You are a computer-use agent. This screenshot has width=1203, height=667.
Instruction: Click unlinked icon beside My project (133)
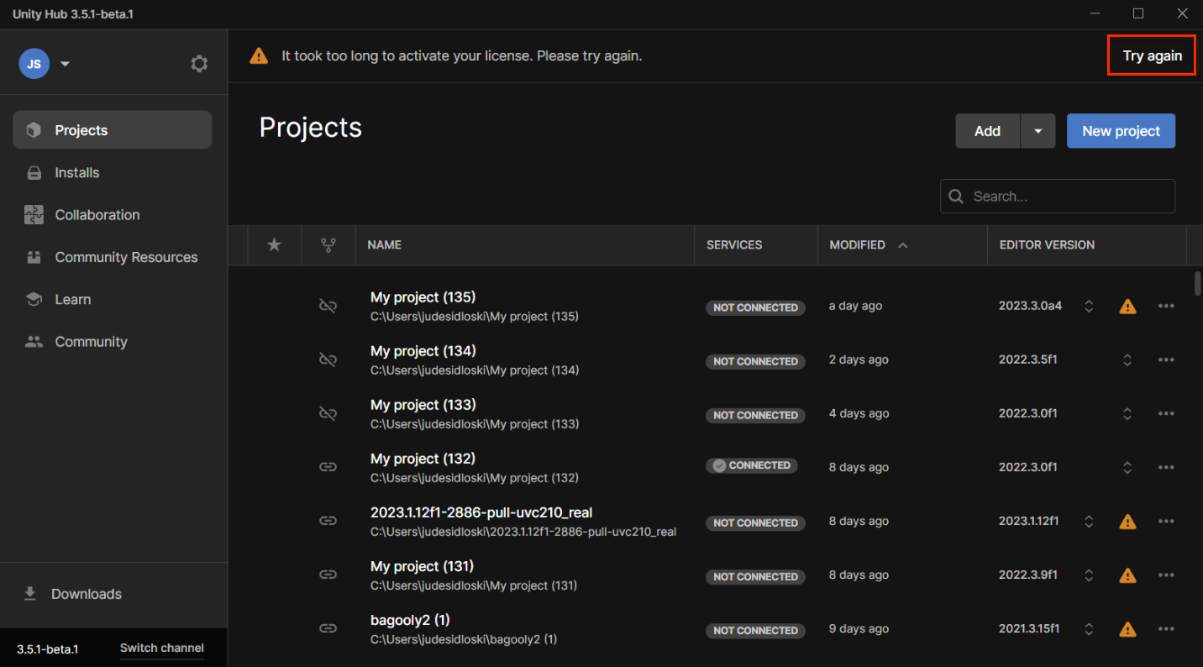328,414
